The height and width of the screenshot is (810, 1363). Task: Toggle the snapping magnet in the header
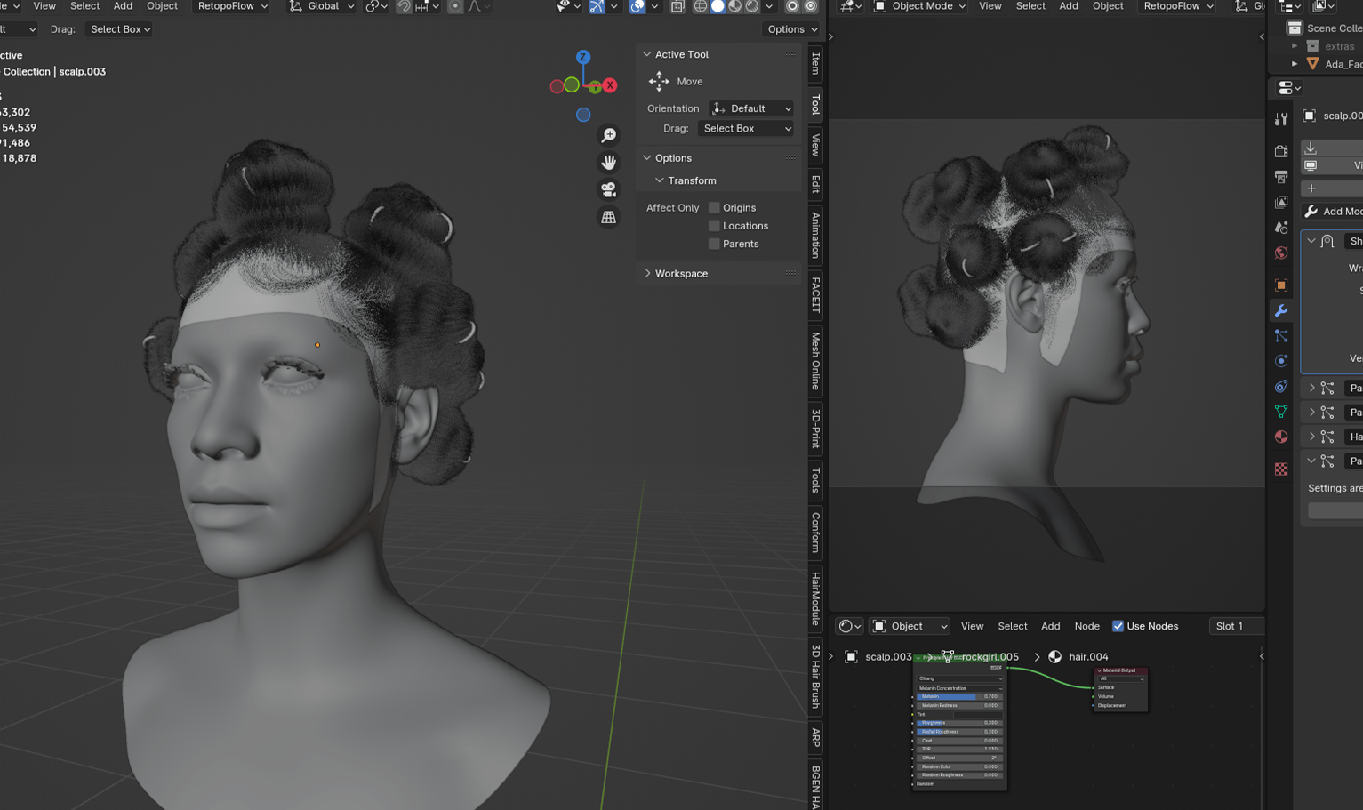404,6
